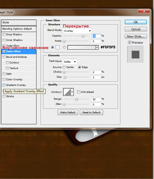154x179 pixels.
Task: Enable the Satin effect checkbox
Action: (4, 74)
